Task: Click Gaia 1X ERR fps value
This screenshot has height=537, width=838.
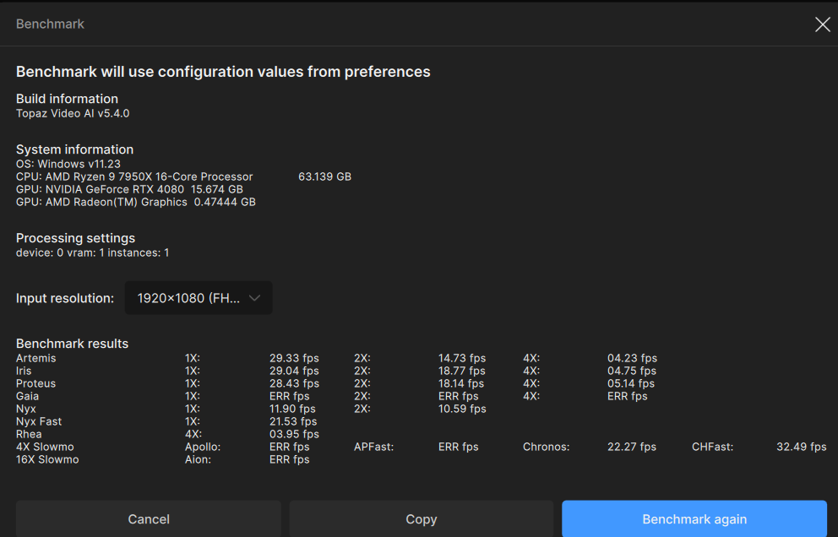Action: pos(289,397)
